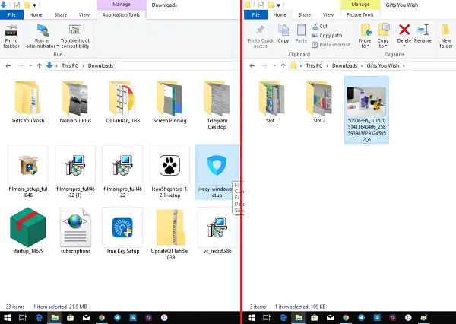Select the True Key Setup file
456x324 pixels.
[122, 227]
